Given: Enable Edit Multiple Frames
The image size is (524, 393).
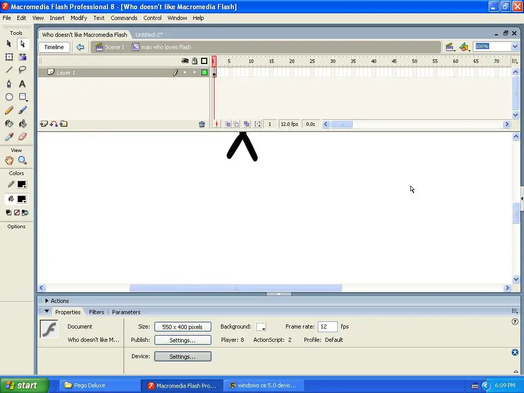Looking at the screenshot, I should tap(247, 124).
